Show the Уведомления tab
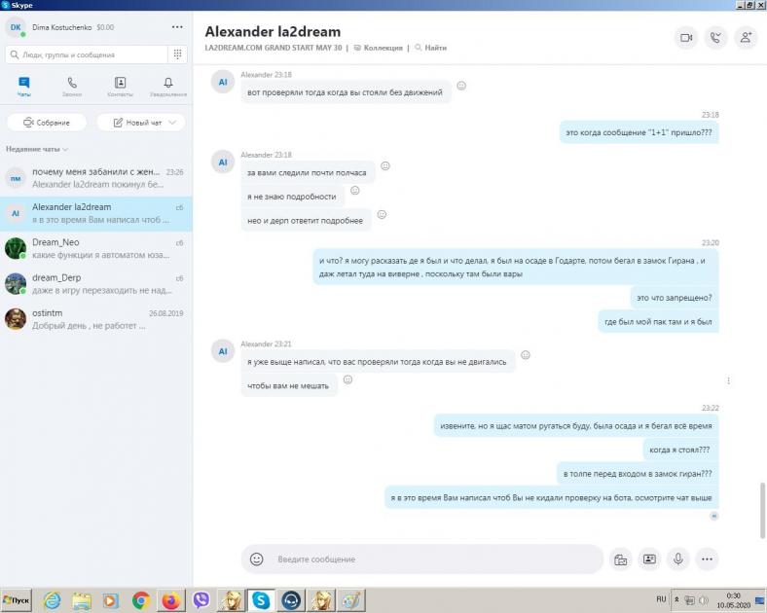The width and height of the screenshot is (767, 613). [x=168, y=87]
